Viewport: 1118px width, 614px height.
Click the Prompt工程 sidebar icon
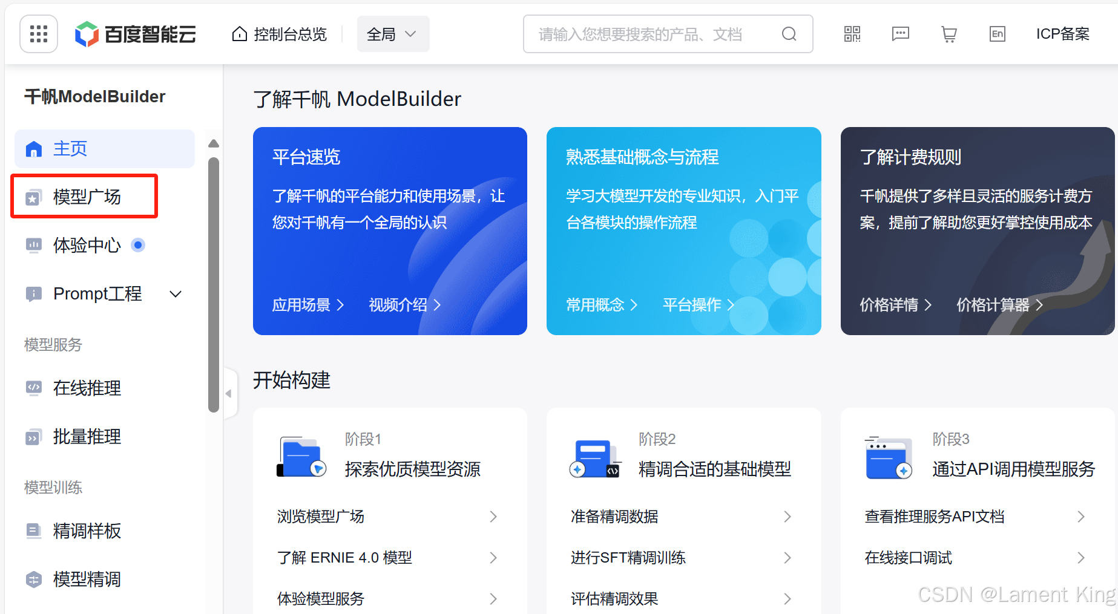pyautogui.click(x=33, y=294)
